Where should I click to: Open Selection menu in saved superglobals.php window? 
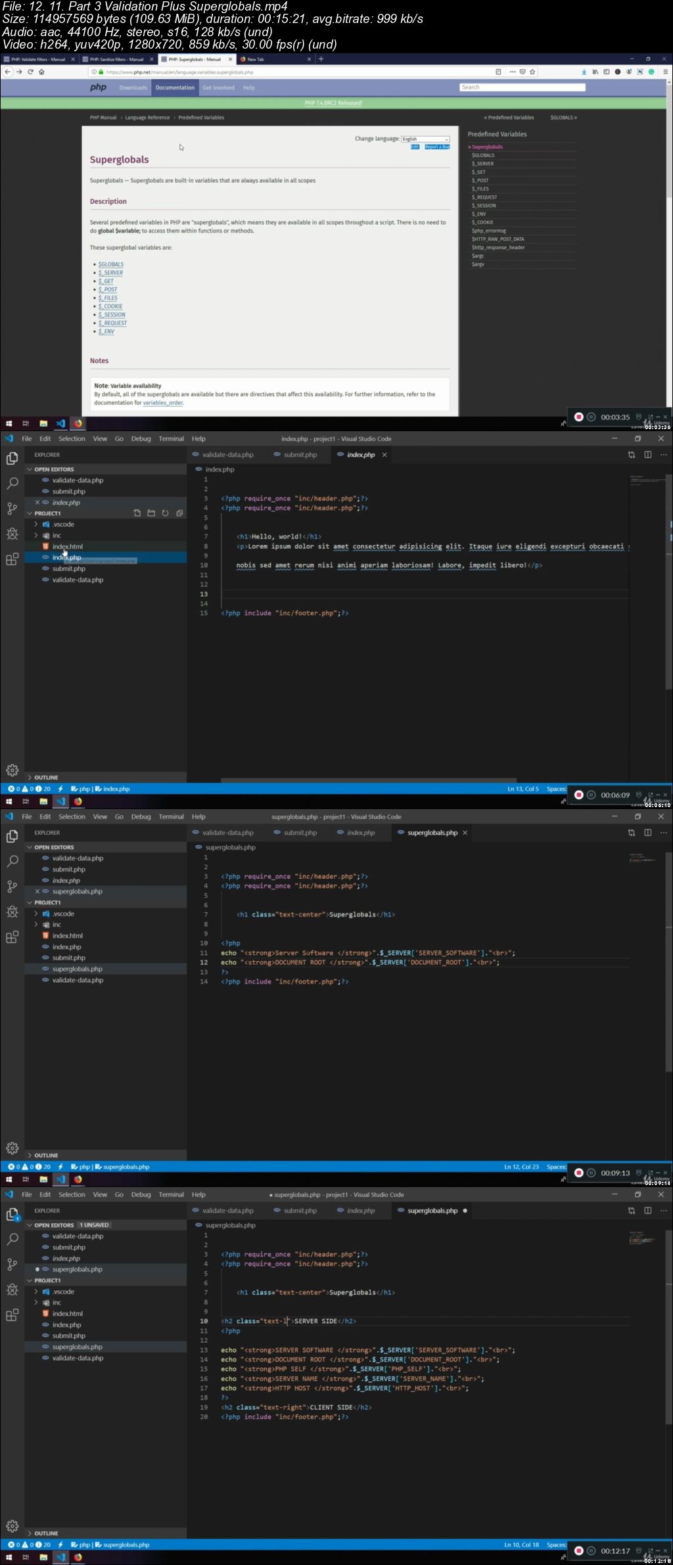click(72, 816)
